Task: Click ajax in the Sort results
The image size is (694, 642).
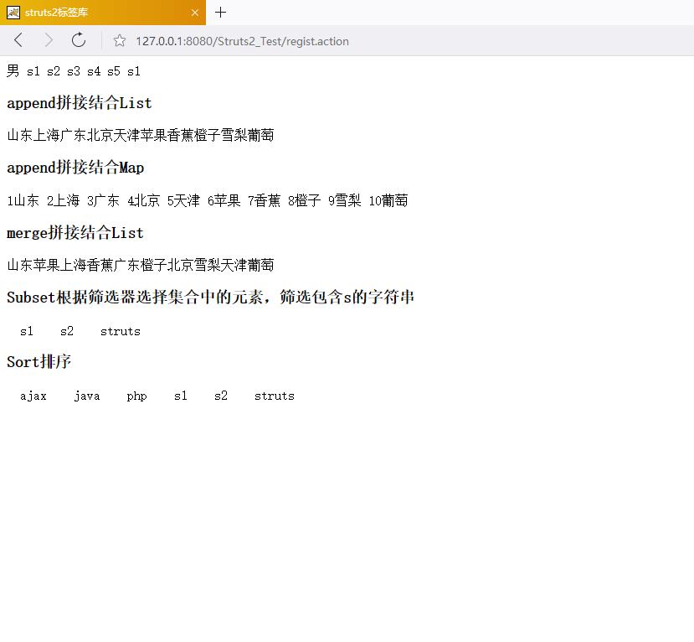Action: [33, 396]
